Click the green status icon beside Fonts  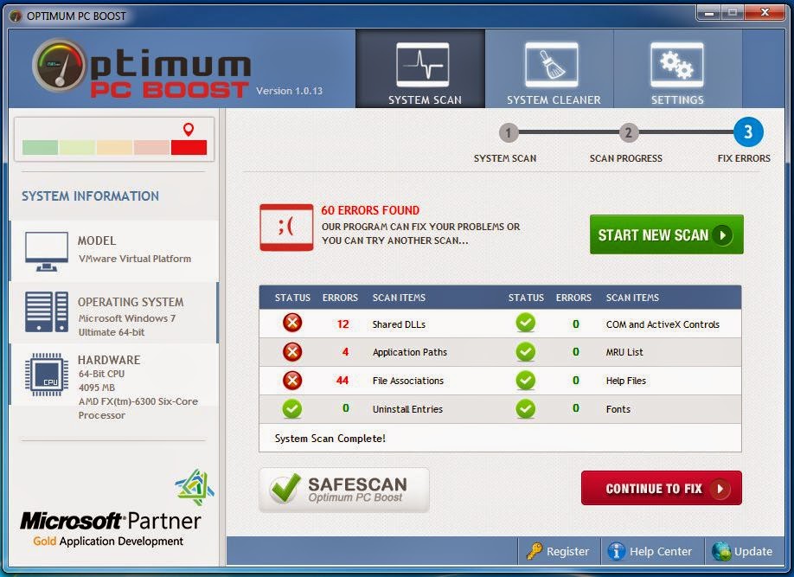[x=525, y=409]
